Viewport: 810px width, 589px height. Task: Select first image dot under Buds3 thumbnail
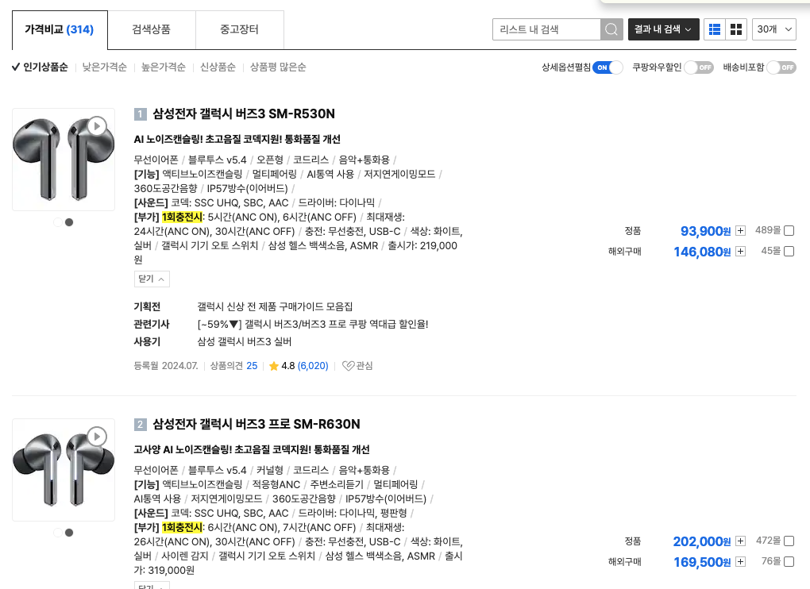[58, 222]
